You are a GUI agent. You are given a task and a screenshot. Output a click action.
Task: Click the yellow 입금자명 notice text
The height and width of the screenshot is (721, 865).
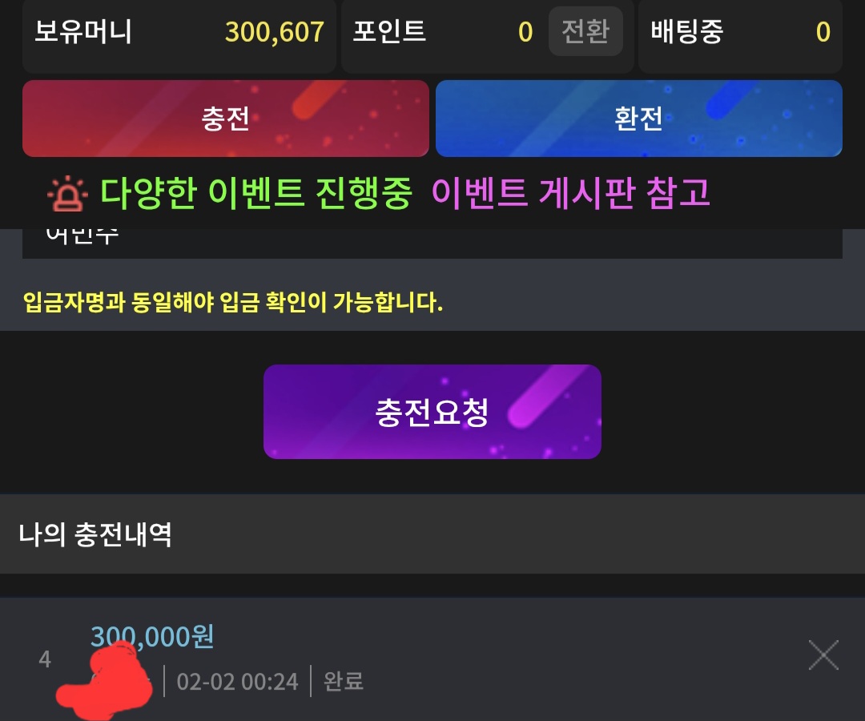pos(233,302)
